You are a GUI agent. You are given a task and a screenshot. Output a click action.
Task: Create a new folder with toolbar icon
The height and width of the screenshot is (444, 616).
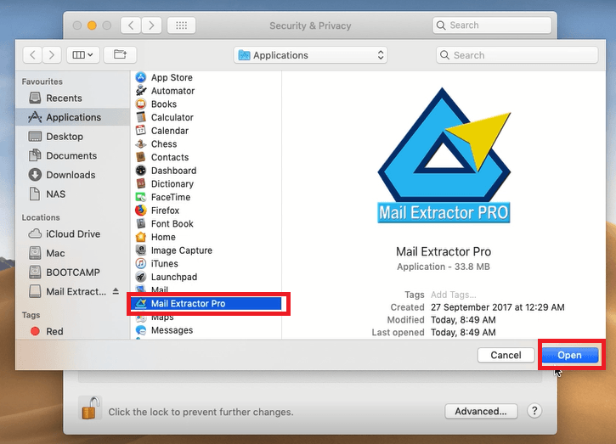pyautogui.click(x=120, y=55)
